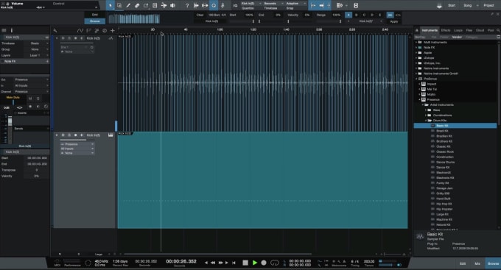Toggle the inspector i button
Viewport: 501px width, 270px height.
click(12, 30)
